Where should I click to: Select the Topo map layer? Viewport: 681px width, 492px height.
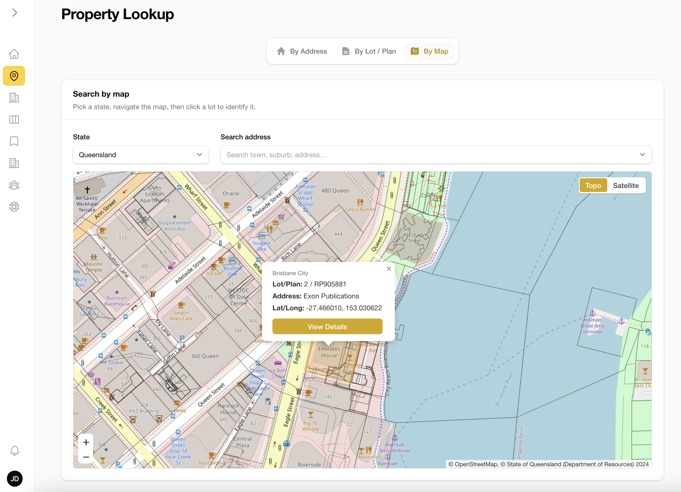click(593, 185)
